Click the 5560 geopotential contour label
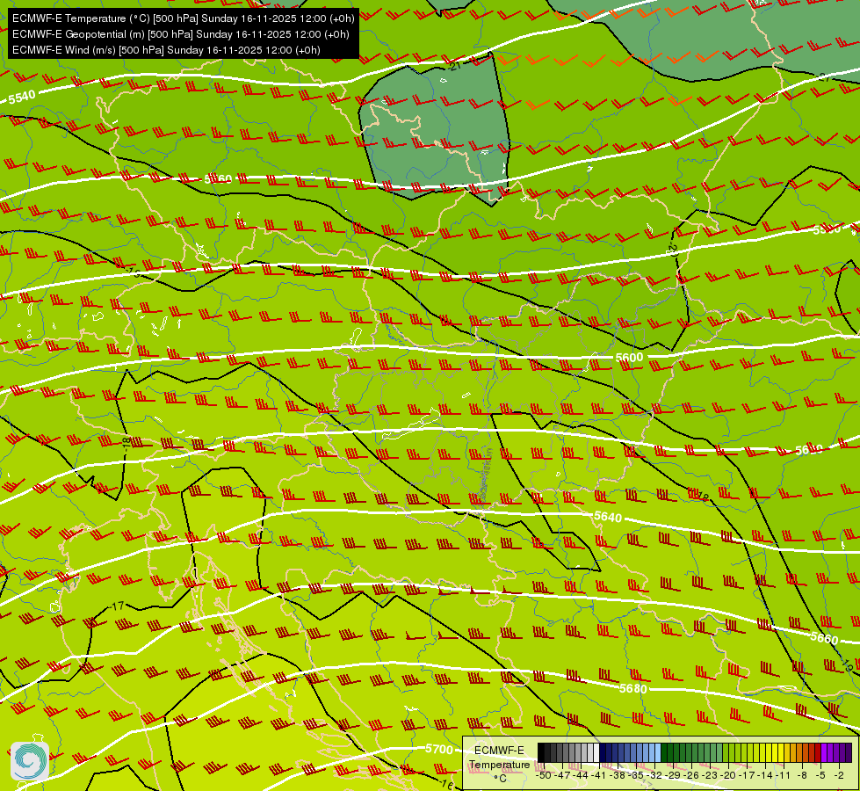 click(x=218, y=179)
